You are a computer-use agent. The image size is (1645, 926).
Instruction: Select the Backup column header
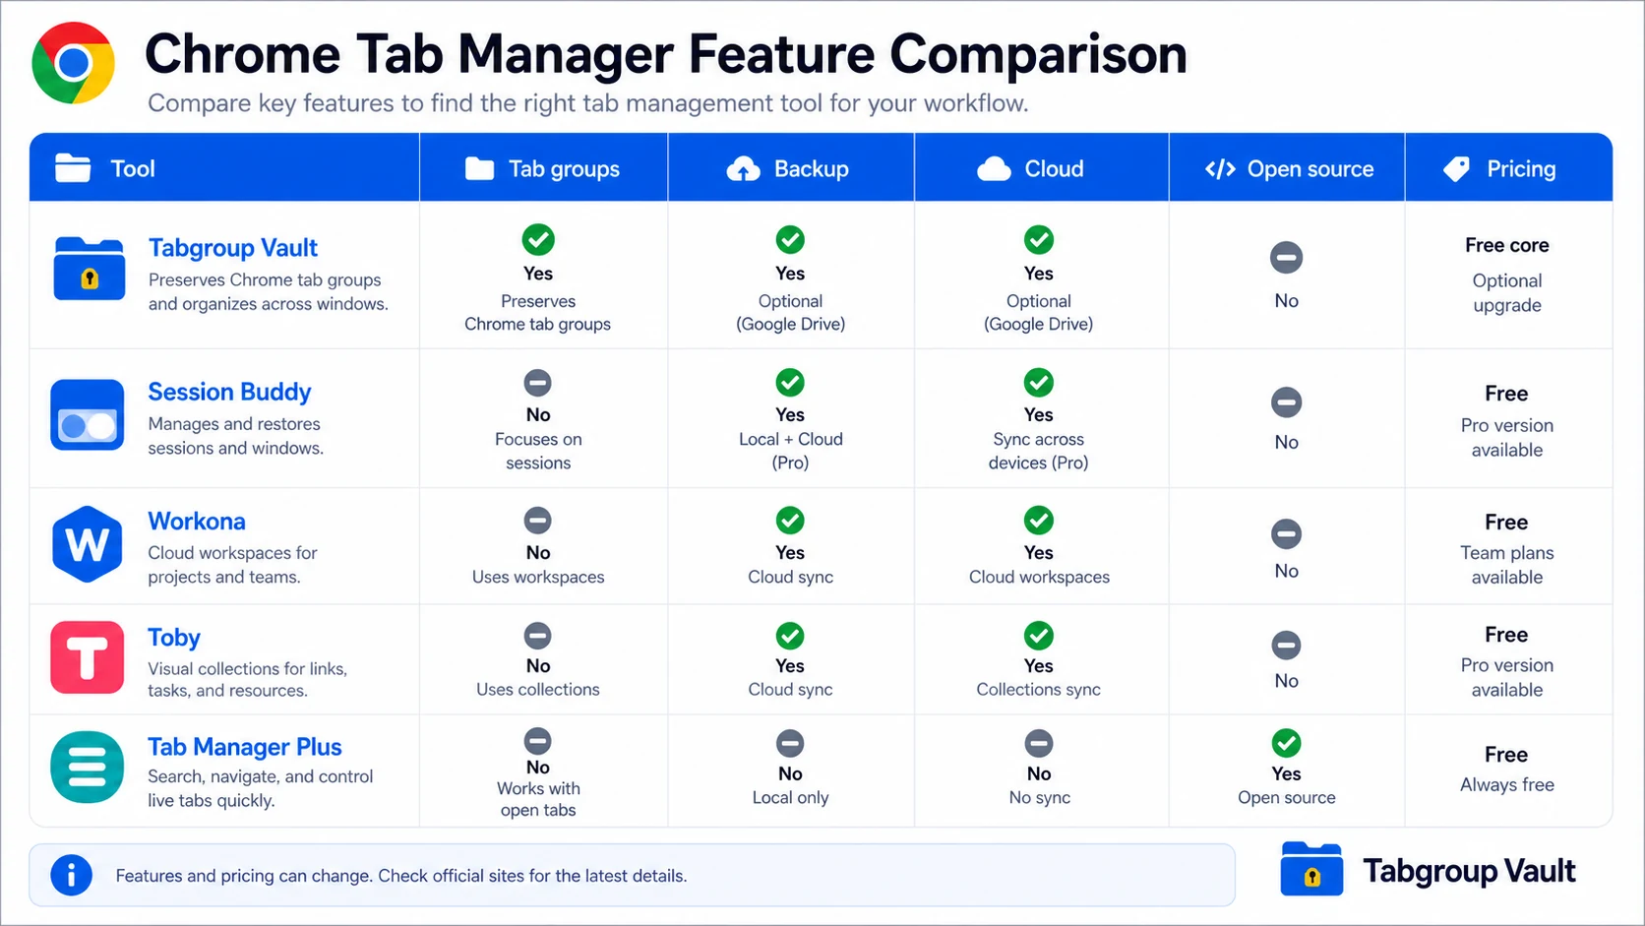coord(791,168)
